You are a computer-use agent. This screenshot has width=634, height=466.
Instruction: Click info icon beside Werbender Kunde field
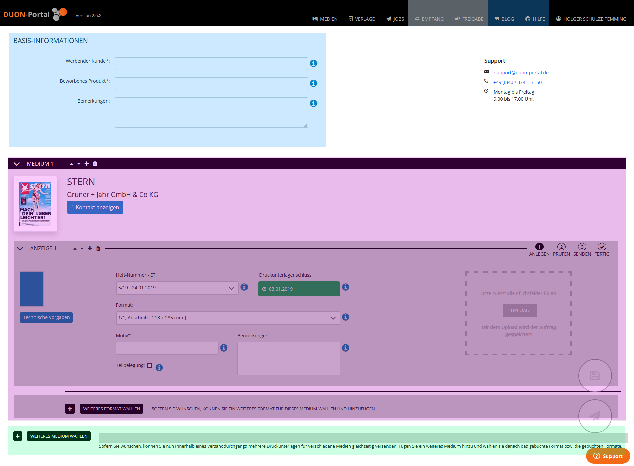pyautogui.click(x=313, y=63)
